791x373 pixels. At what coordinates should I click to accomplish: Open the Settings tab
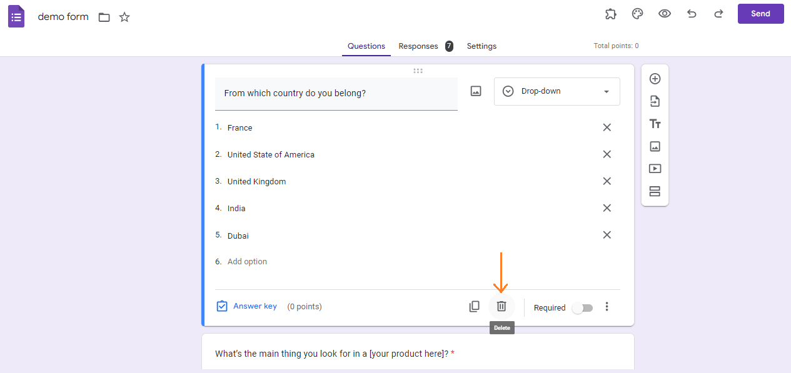(x=481, y=46)
